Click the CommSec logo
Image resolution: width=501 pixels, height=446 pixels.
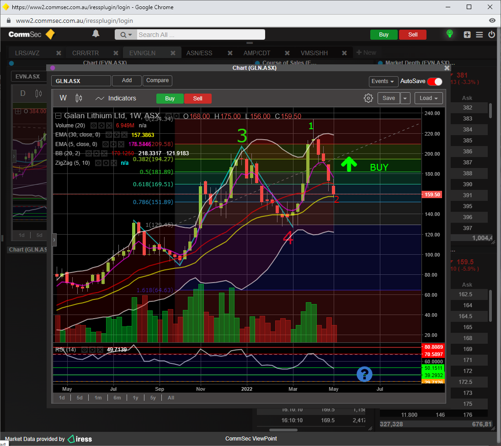click(32, 34)
